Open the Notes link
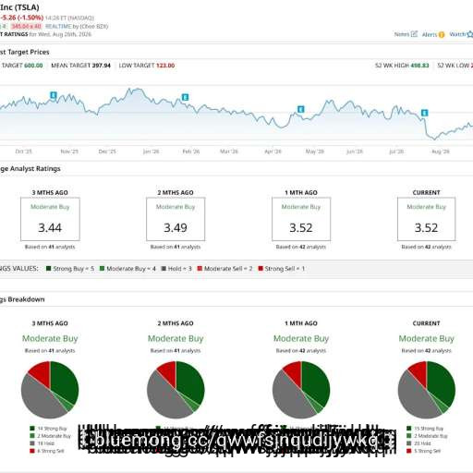 click(402, 34)
